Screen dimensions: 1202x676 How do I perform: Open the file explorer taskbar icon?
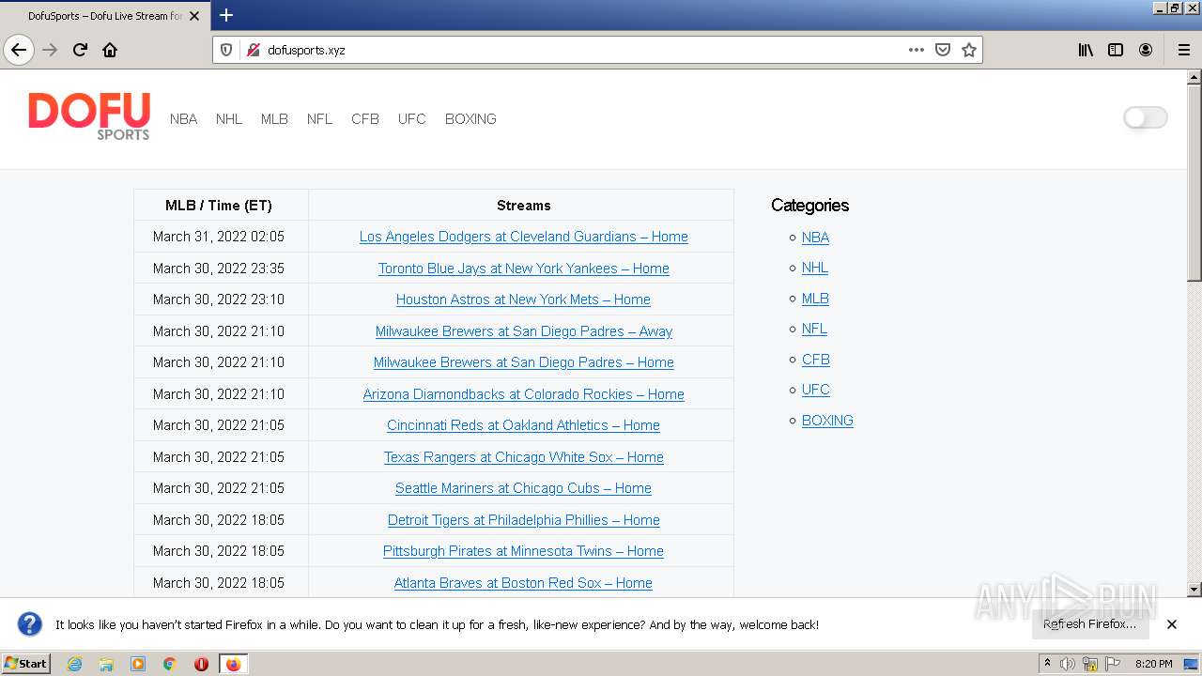coord(106,664)
